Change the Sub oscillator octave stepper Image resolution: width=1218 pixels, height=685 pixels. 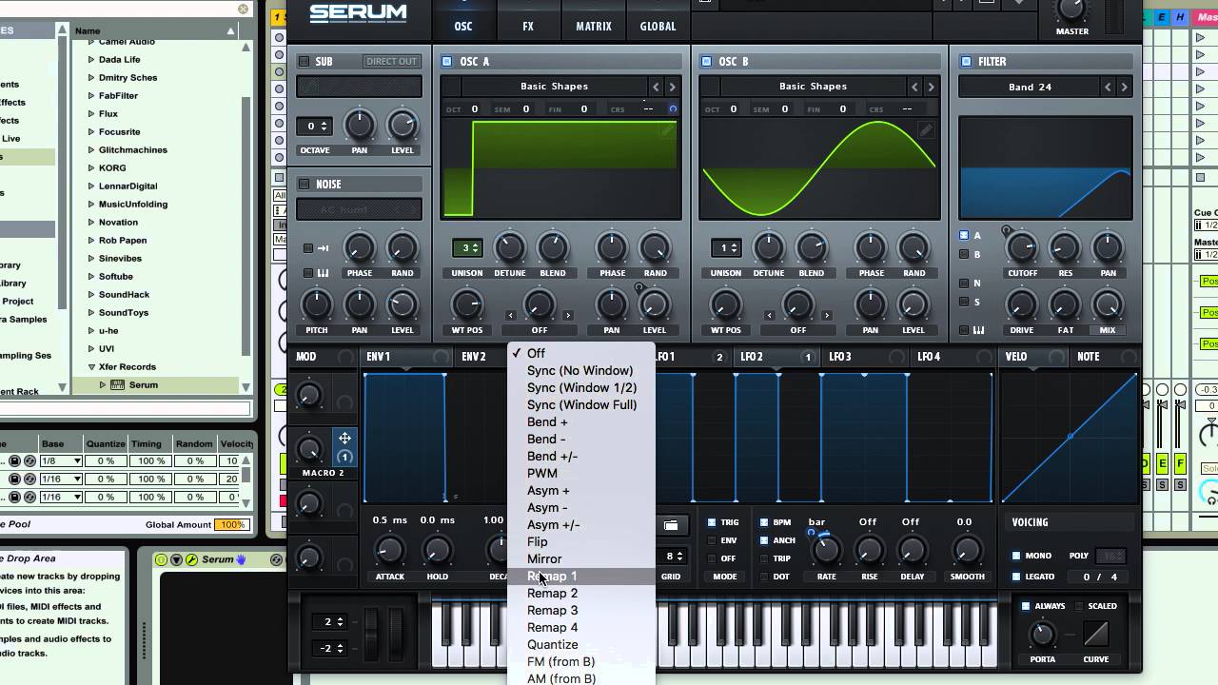pyautogui.click(x=314, y=126)
